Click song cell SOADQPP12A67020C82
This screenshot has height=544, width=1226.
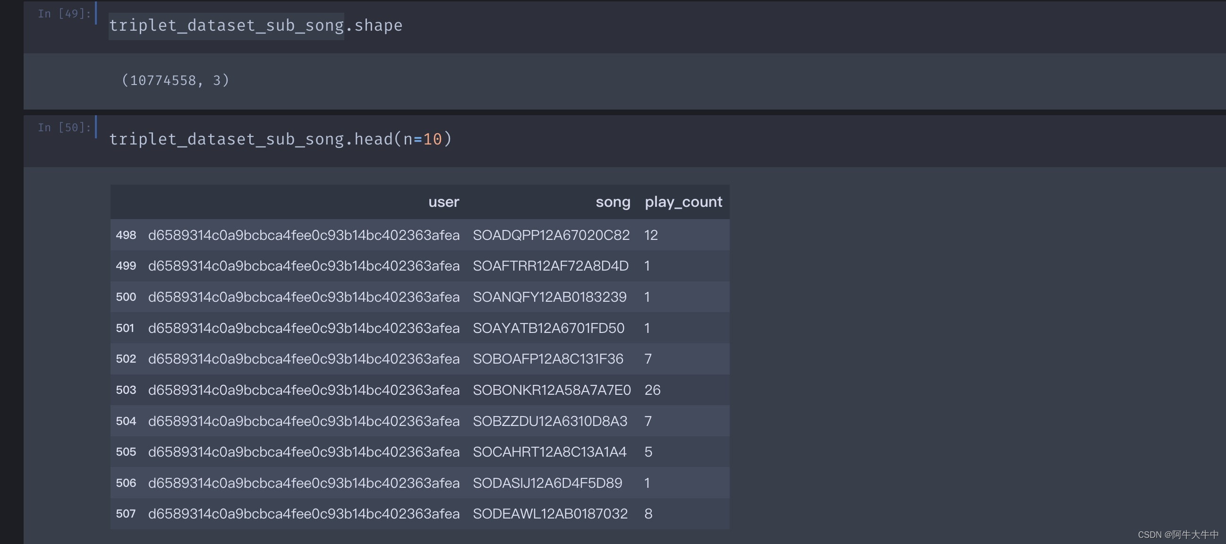[x=551, y=235]
